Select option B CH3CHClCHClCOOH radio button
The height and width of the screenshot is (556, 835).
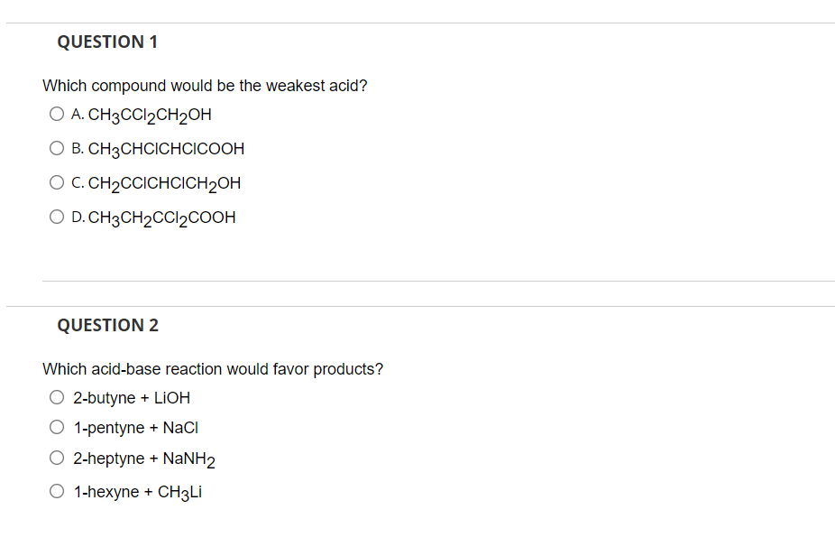pos(57,148)
